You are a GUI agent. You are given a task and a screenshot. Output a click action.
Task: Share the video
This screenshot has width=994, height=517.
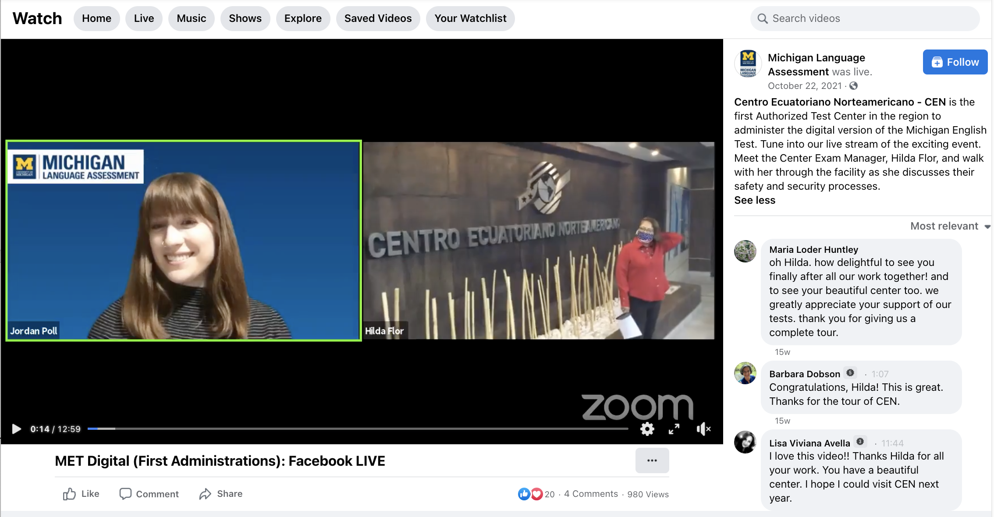pos(220,494)
